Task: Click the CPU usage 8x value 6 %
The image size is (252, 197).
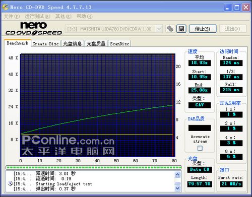Action: [231, 157]
